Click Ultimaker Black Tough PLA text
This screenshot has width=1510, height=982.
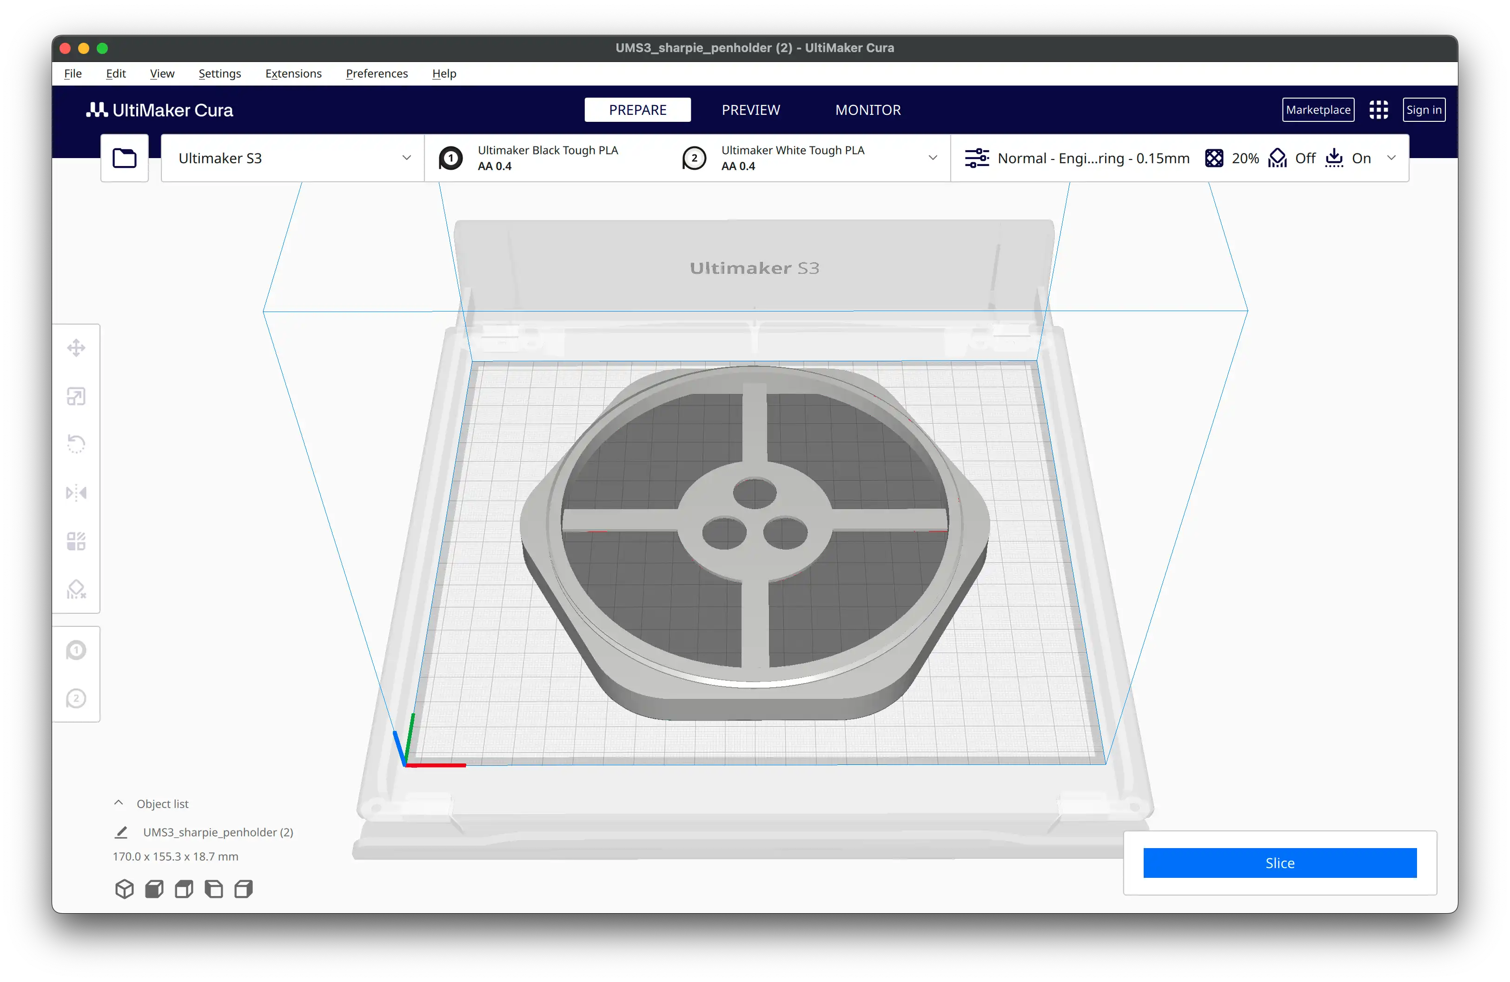pos(548,150)
